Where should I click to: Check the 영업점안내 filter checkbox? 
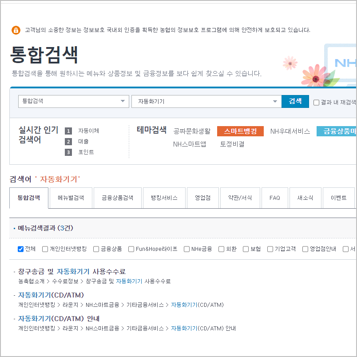click(305, 249)
